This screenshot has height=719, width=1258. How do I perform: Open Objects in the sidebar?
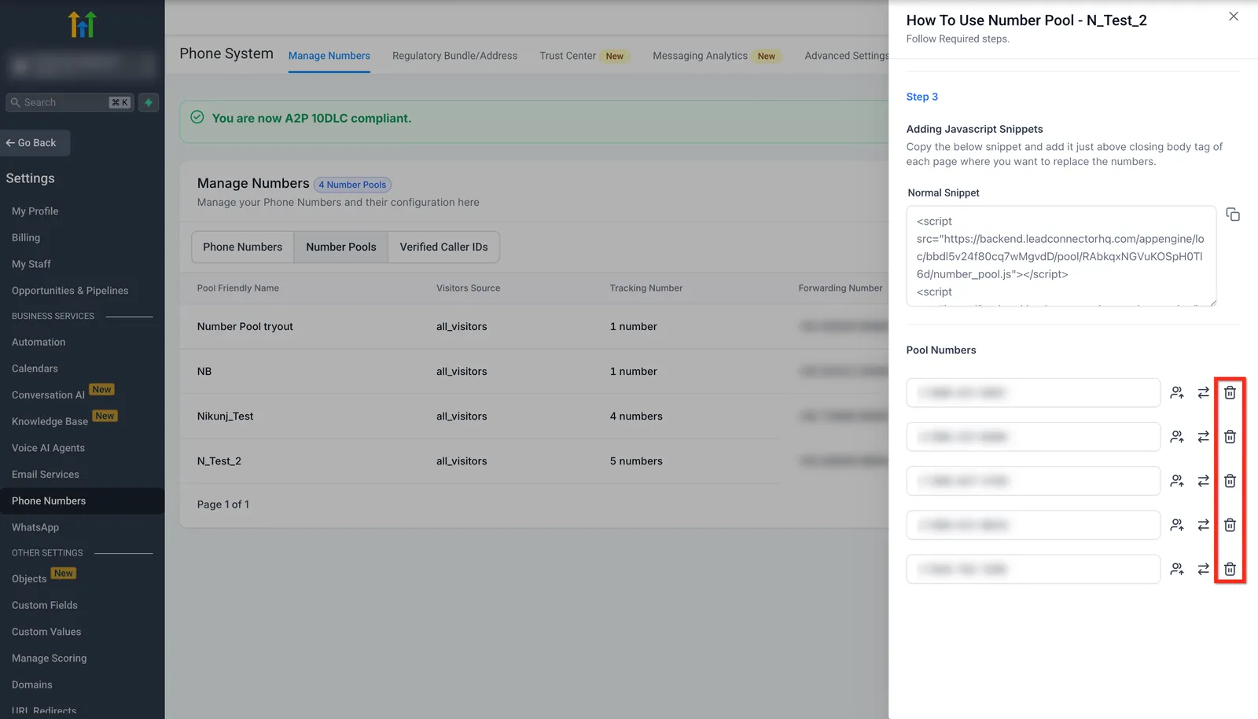pyautogui.click(x=29, y=579)
